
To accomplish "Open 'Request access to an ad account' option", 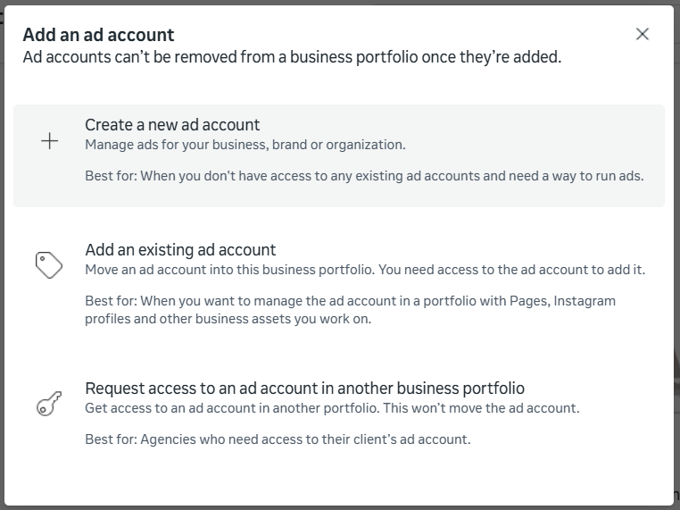I will click(x=304, y=389).
